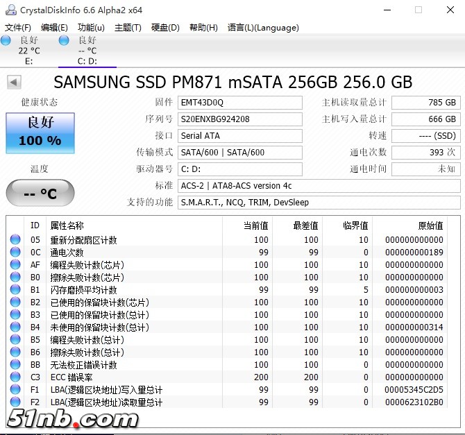Click the previous disk arrow button

point(14,83)
